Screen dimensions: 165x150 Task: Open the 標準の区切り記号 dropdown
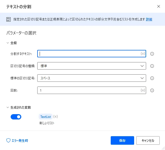[92, 78]
